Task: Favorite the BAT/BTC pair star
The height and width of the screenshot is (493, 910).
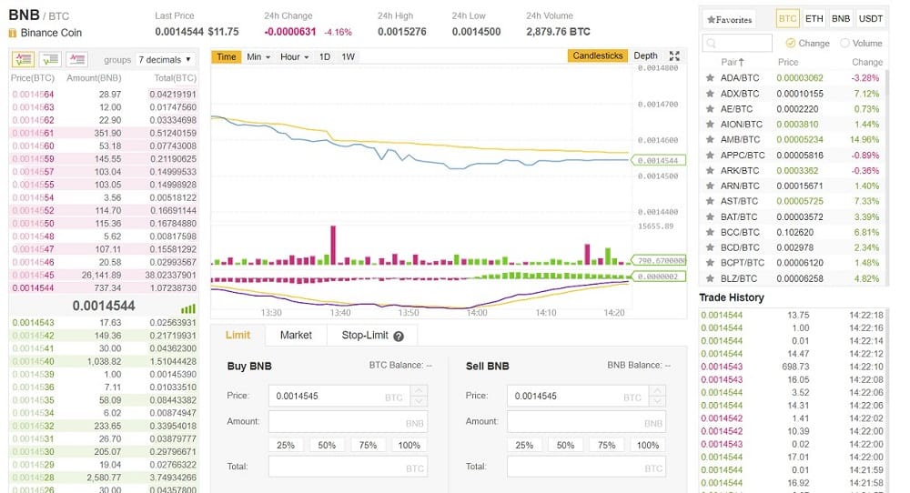Action: 709,216
